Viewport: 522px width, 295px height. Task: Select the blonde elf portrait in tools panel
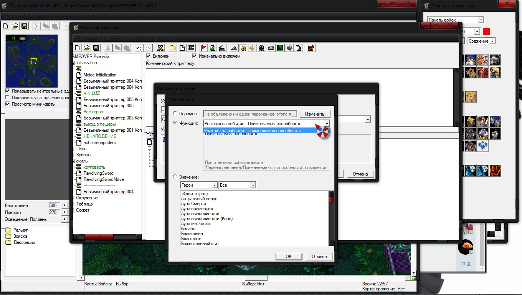471,97
